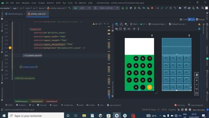Viewport: 209px width, 118px height.
Task: Open the Terminal tool window button
Action: point(42,105)
